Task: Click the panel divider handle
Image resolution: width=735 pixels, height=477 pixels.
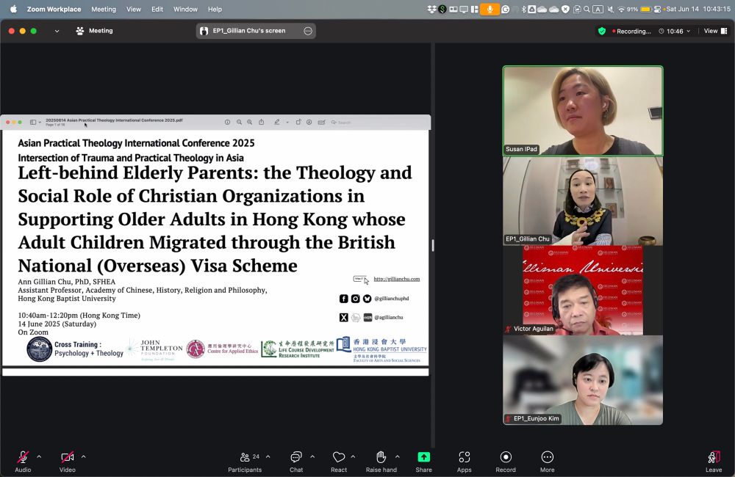Action: pos(433,245)
